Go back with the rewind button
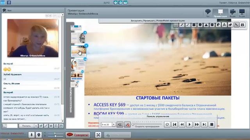This screenshot has width=250, height=140. point(182,124)
